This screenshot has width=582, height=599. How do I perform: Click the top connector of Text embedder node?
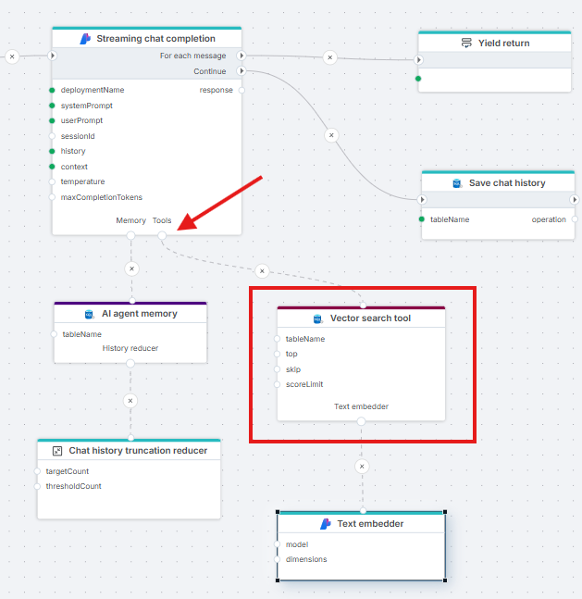tap(363, 511)
